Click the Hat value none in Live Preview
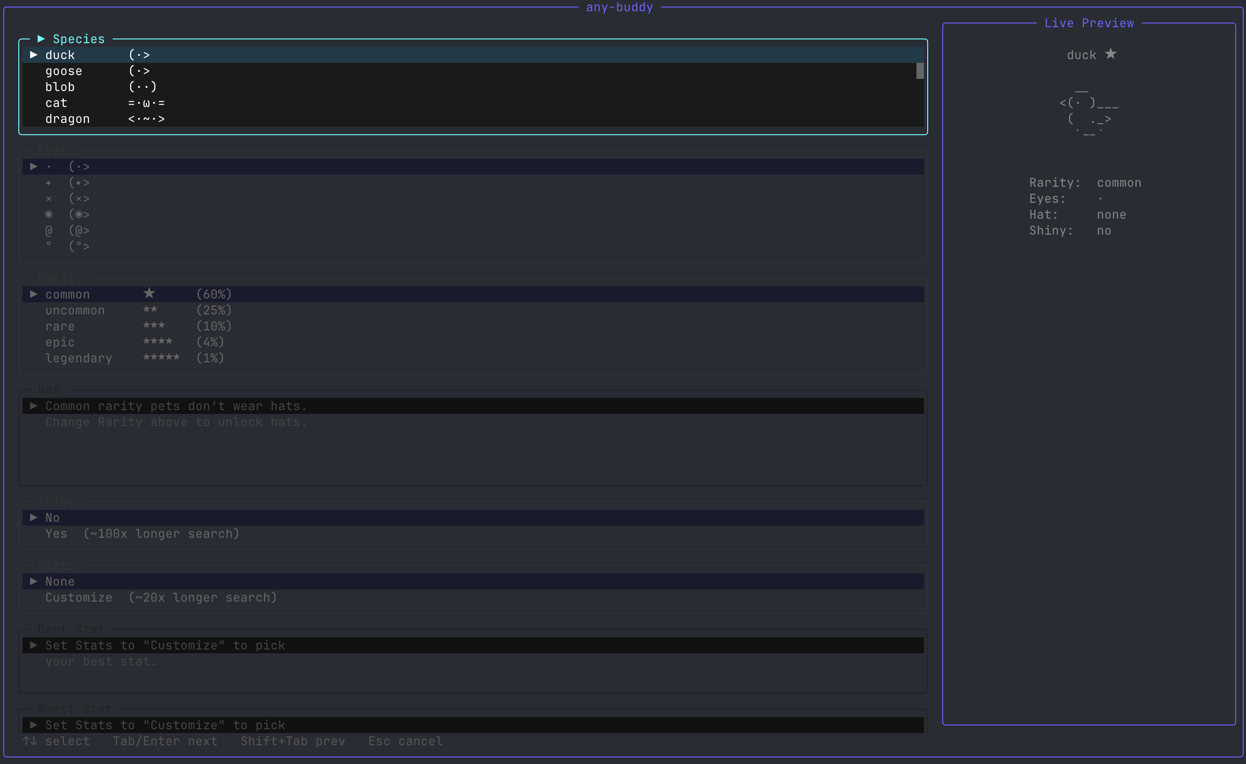Screen dimensions: 1246x764 1111,215
